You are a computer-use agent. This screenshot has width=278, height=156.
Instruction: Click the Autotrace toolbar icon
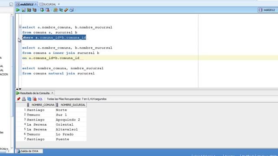coord(34,10)
